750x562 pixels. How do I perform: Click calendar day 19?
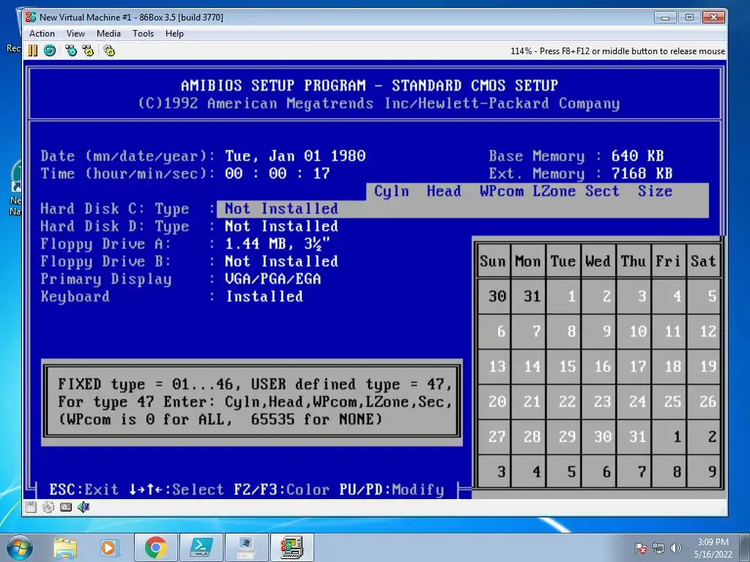click(708, 367)
